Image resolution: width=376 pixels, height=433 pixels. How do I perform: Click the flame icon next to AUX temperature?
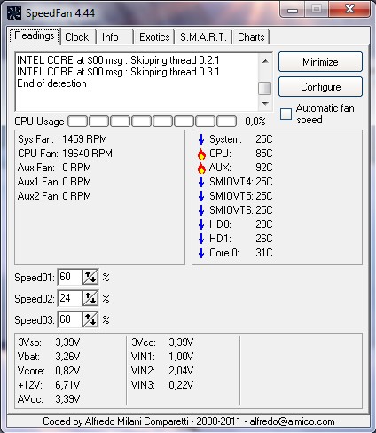(201, 168)
